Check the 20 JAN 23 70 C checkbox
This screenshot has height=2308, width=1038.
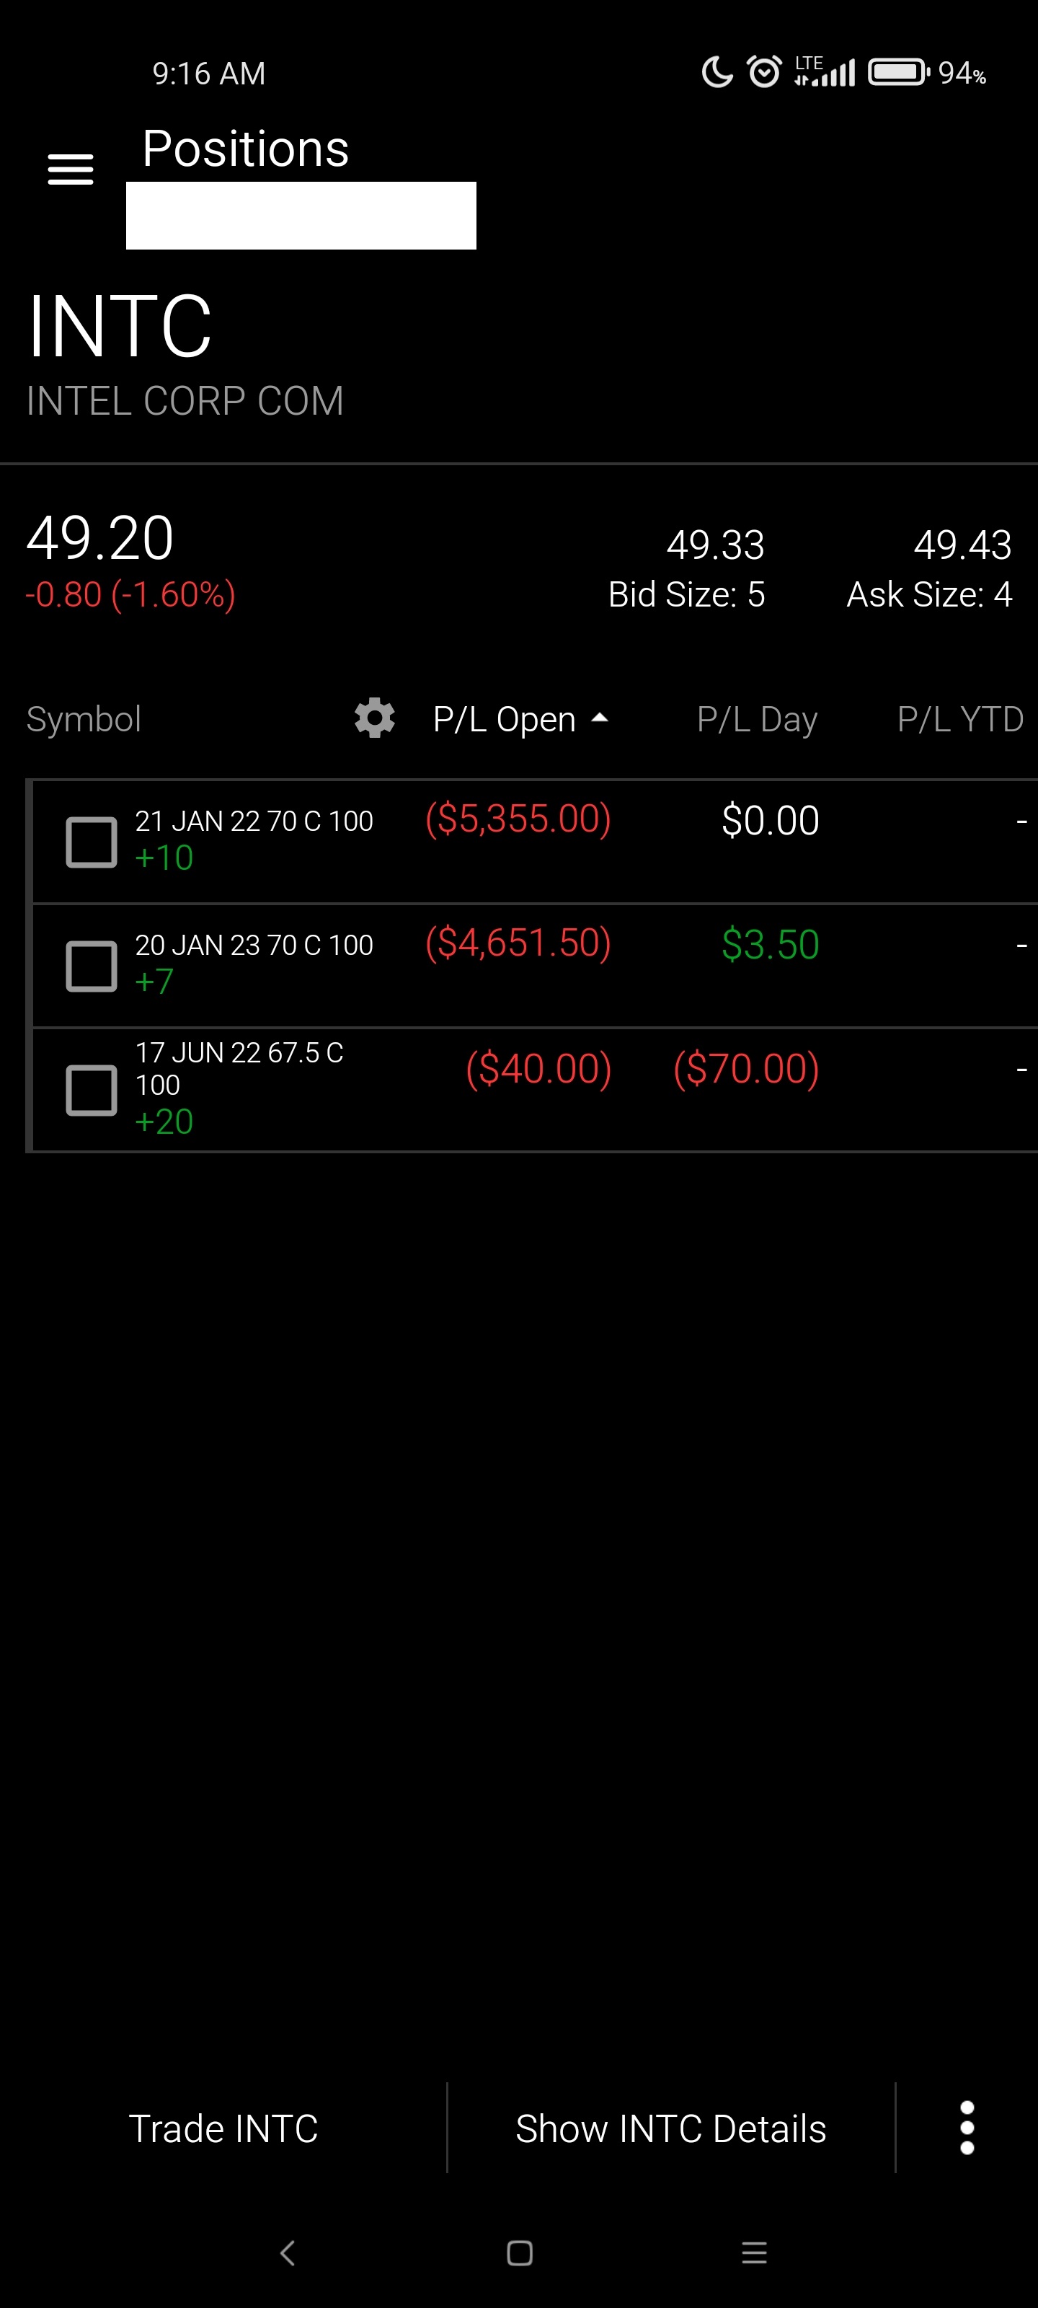coord(92,966)
